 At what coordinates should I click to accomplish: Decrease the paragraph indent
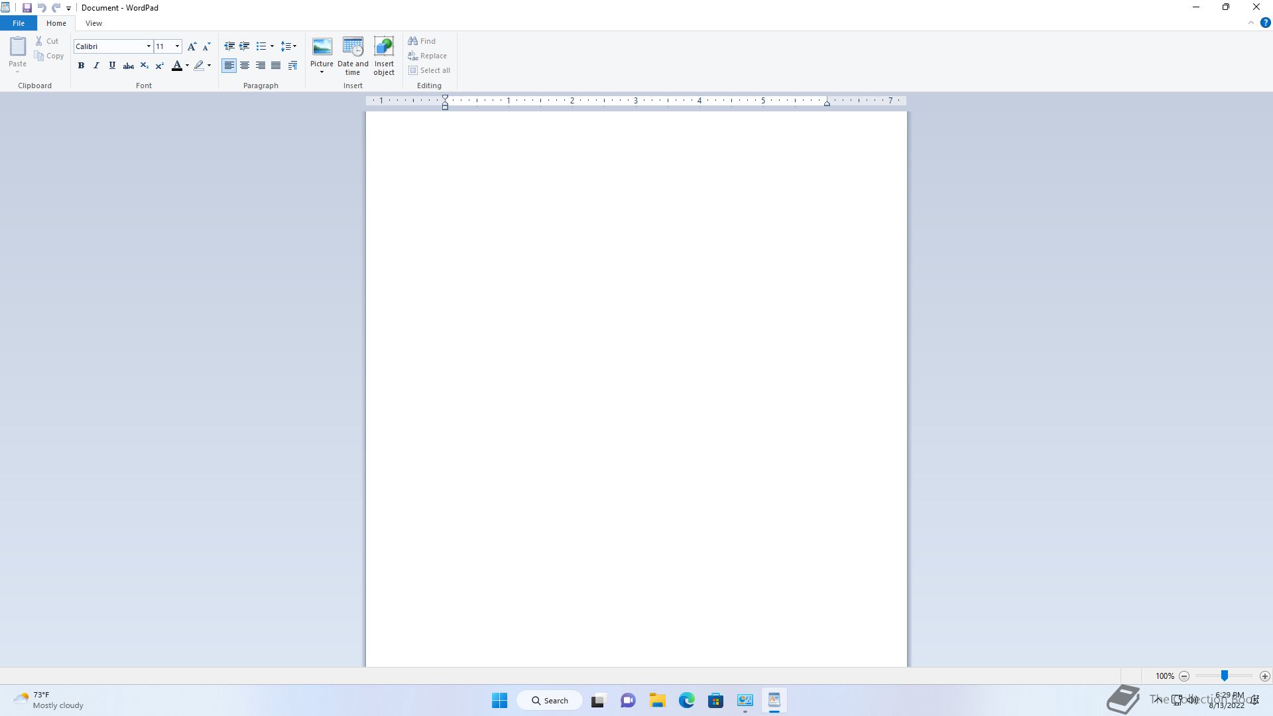229,46
